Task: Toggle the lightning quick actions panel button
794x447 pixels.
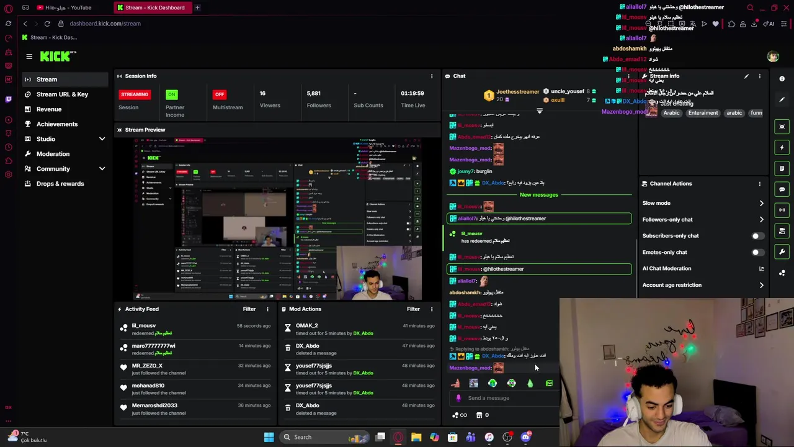Action: 782,147
